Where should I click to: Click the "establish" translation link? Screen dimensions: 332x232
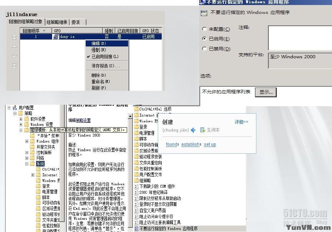point(190,144)
